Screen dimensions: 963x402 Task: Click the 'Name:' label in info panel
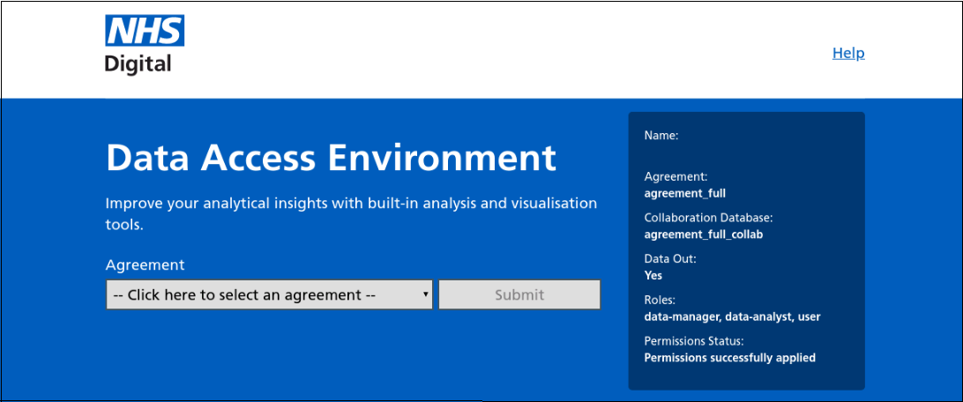tap(661, 136)
